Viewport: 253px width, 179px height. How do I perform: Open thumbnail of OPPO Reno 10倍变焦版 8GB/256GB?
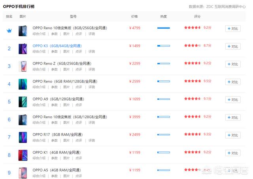23,31
